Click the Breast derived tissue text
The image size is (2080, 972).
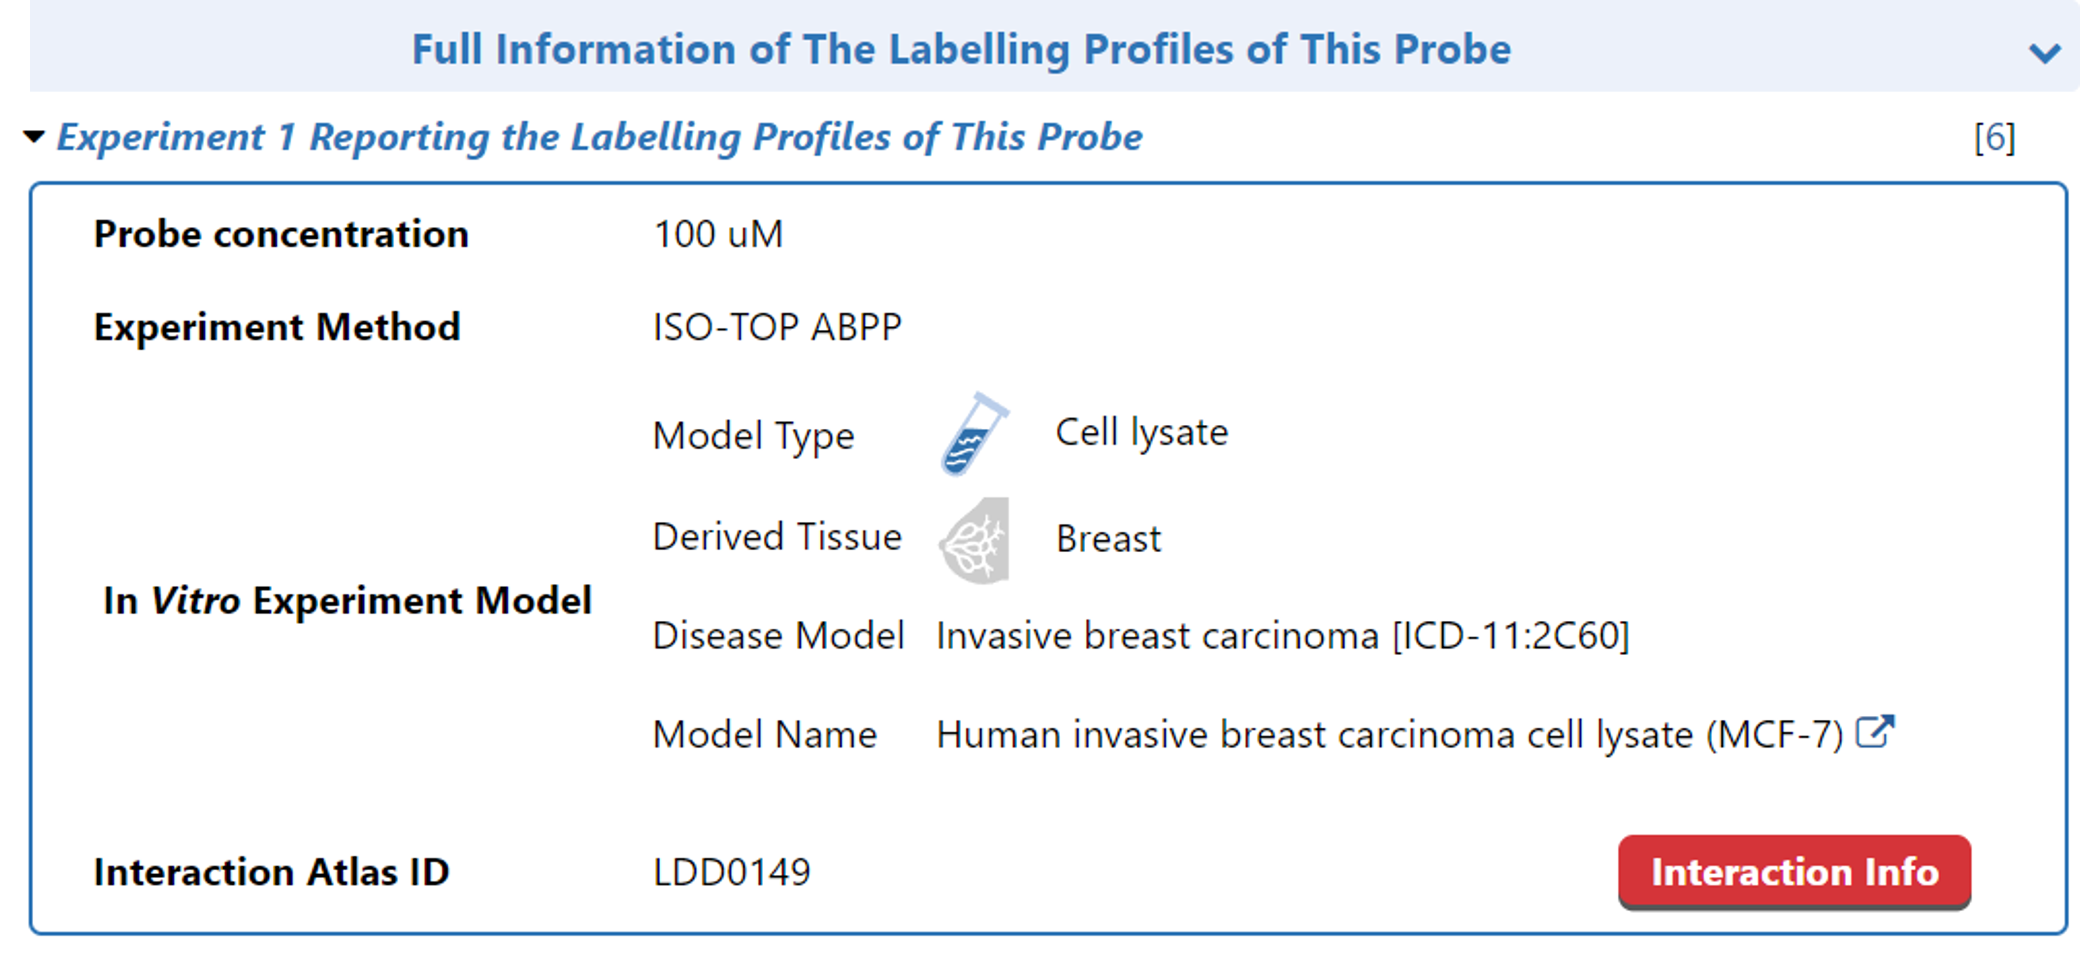click(x=1108, y=539)
